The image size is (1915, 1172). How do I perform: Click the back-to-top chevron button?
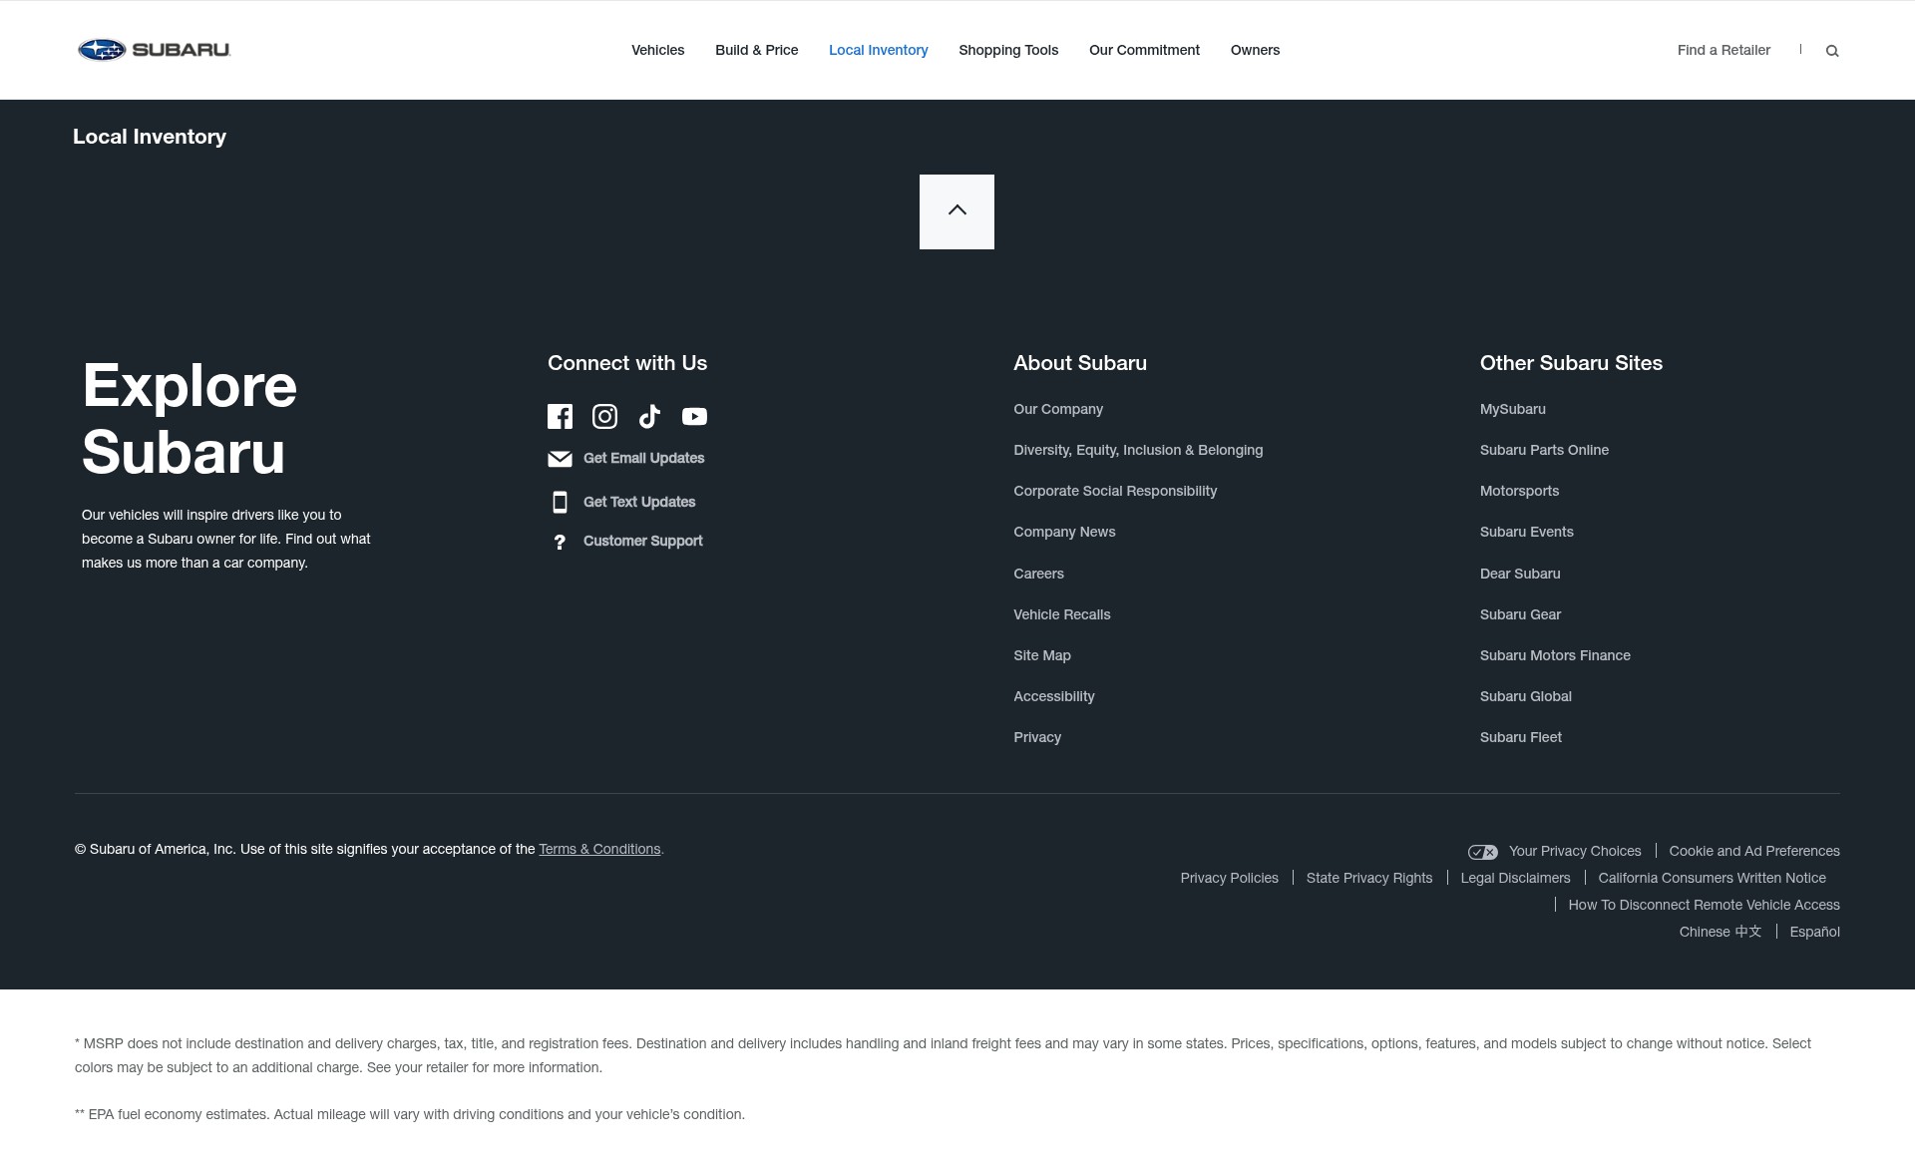(x=957, y=211)
